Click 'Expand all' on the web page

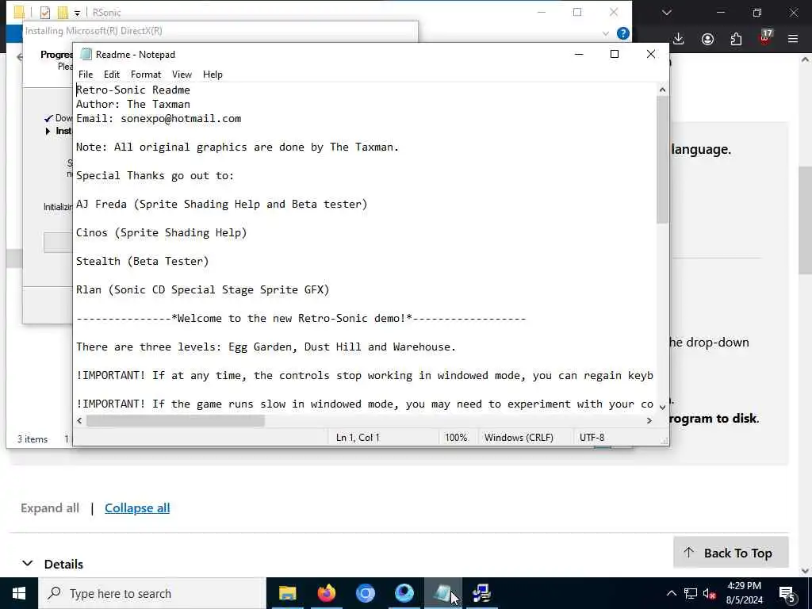tap(50, 508)
